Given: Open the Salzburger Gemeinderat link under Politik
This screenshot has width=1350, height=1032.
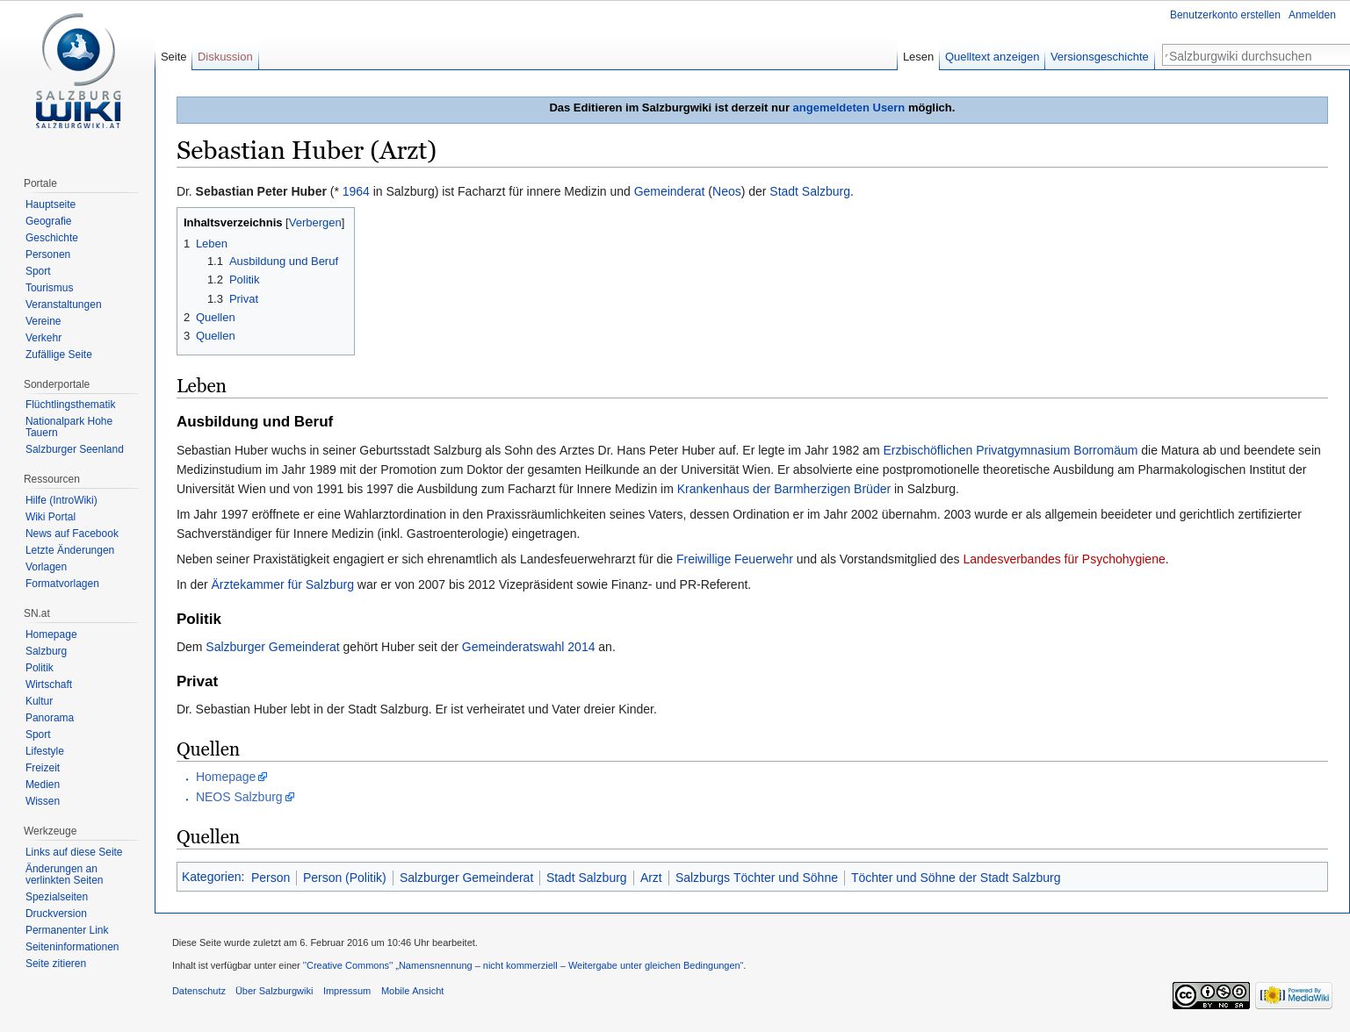Looking at the screenshot, I should pos(272,647).
